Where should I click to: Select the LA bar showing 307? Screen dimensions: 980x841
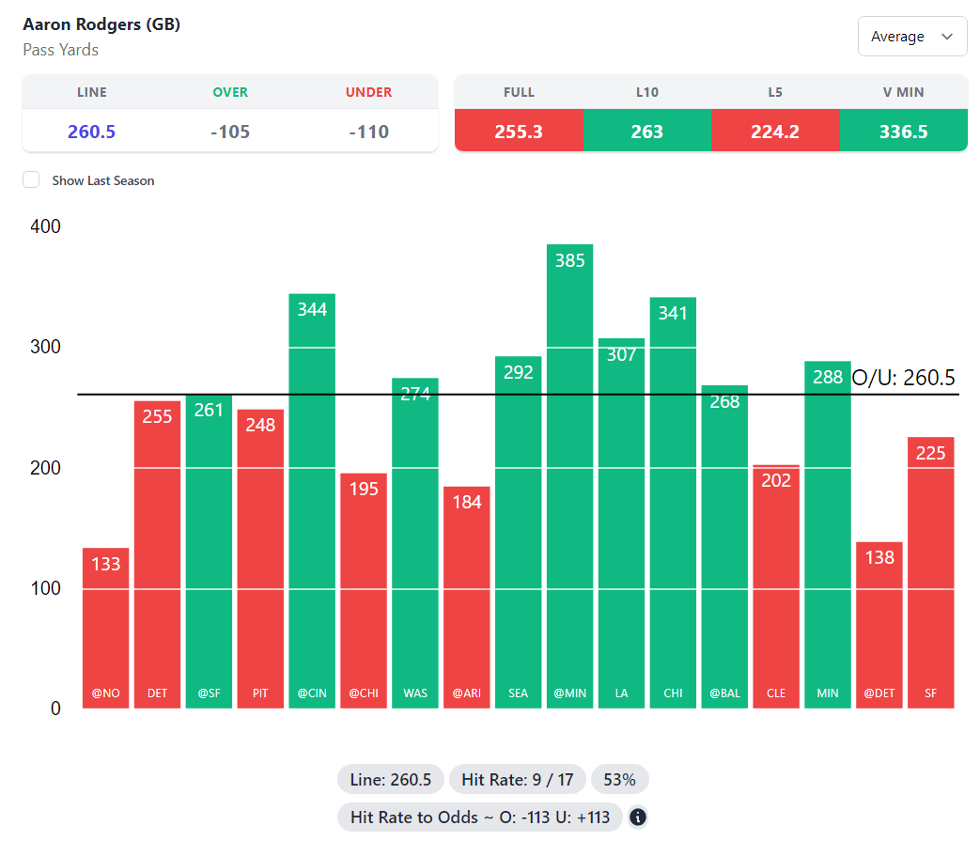point(621,523)
